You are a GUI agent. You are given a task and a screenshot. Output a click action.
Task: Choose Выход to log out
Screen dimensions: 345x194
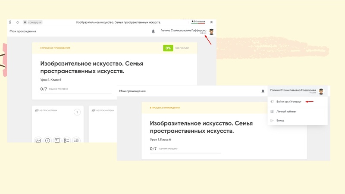(x=280, y=121)
